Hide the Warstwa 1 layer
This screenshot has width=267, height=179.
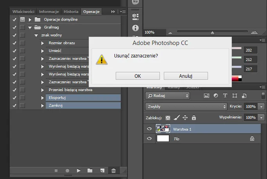tap(149, 129)
